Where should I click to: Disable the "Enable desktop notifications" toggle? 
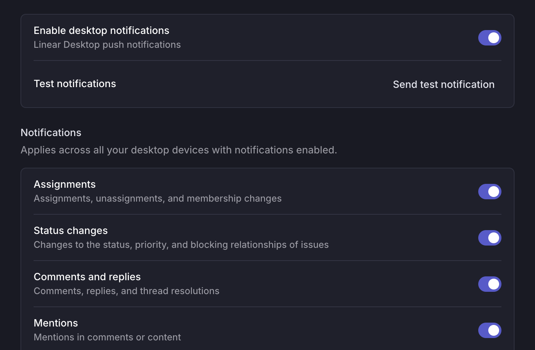[x=489, y=38]
